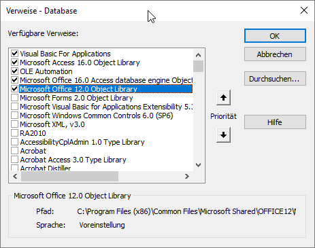
Task: Check AccessibilityCplAdmin 1.0 Type Library checkbox
Action: [x=15, y=142]
